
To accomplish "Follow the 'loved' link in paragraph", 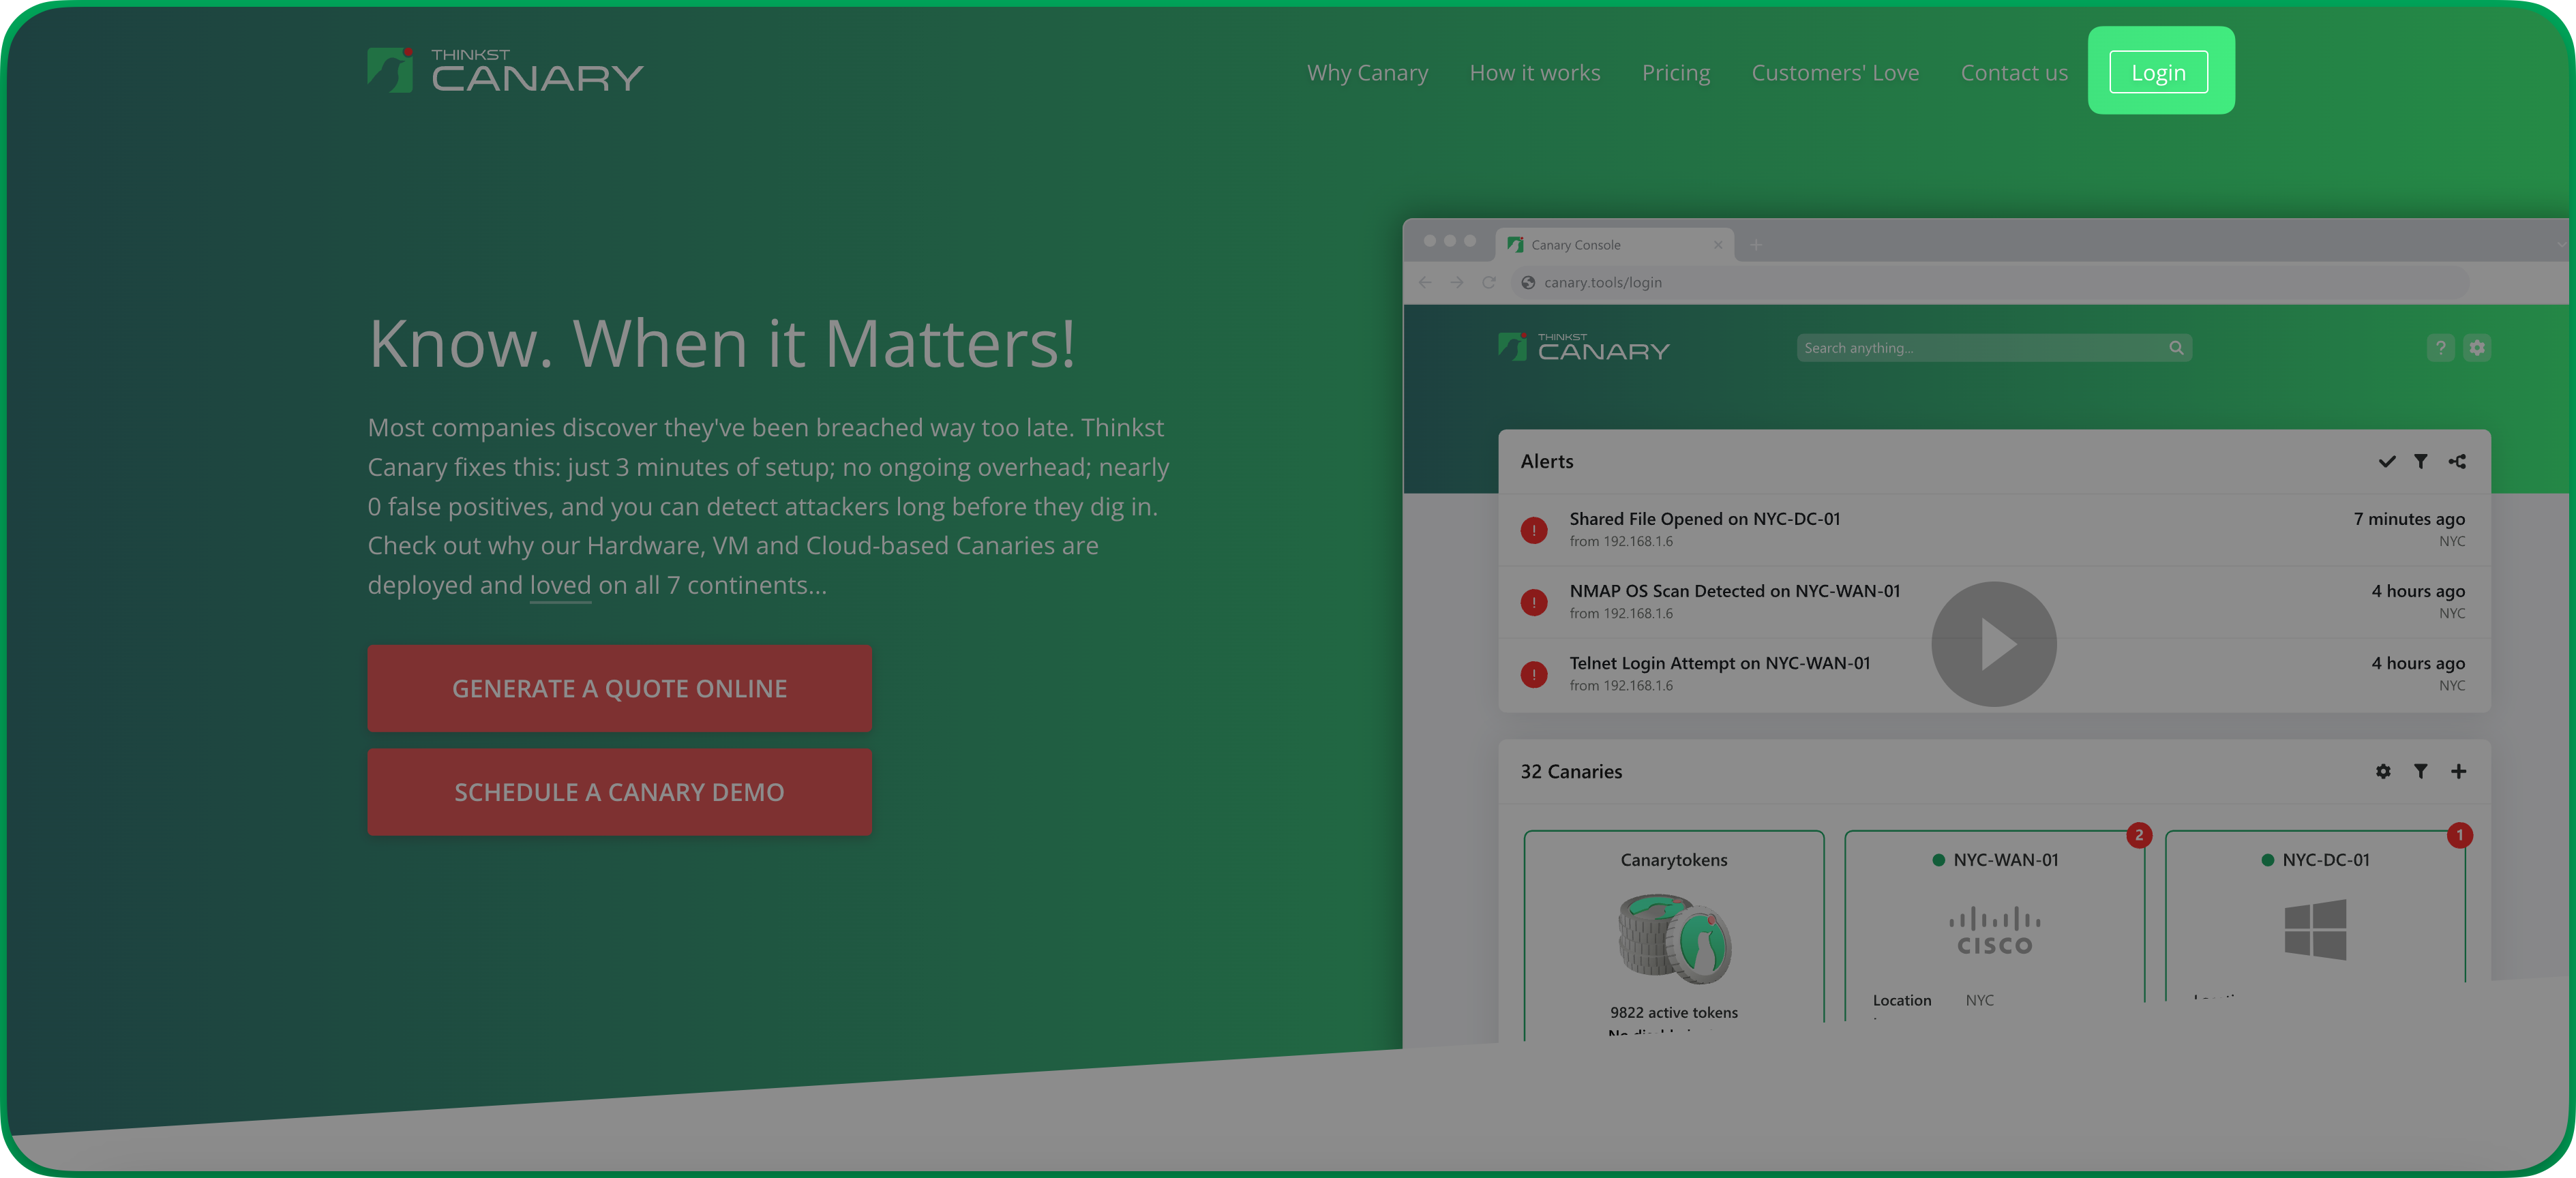I will [560, 585].
